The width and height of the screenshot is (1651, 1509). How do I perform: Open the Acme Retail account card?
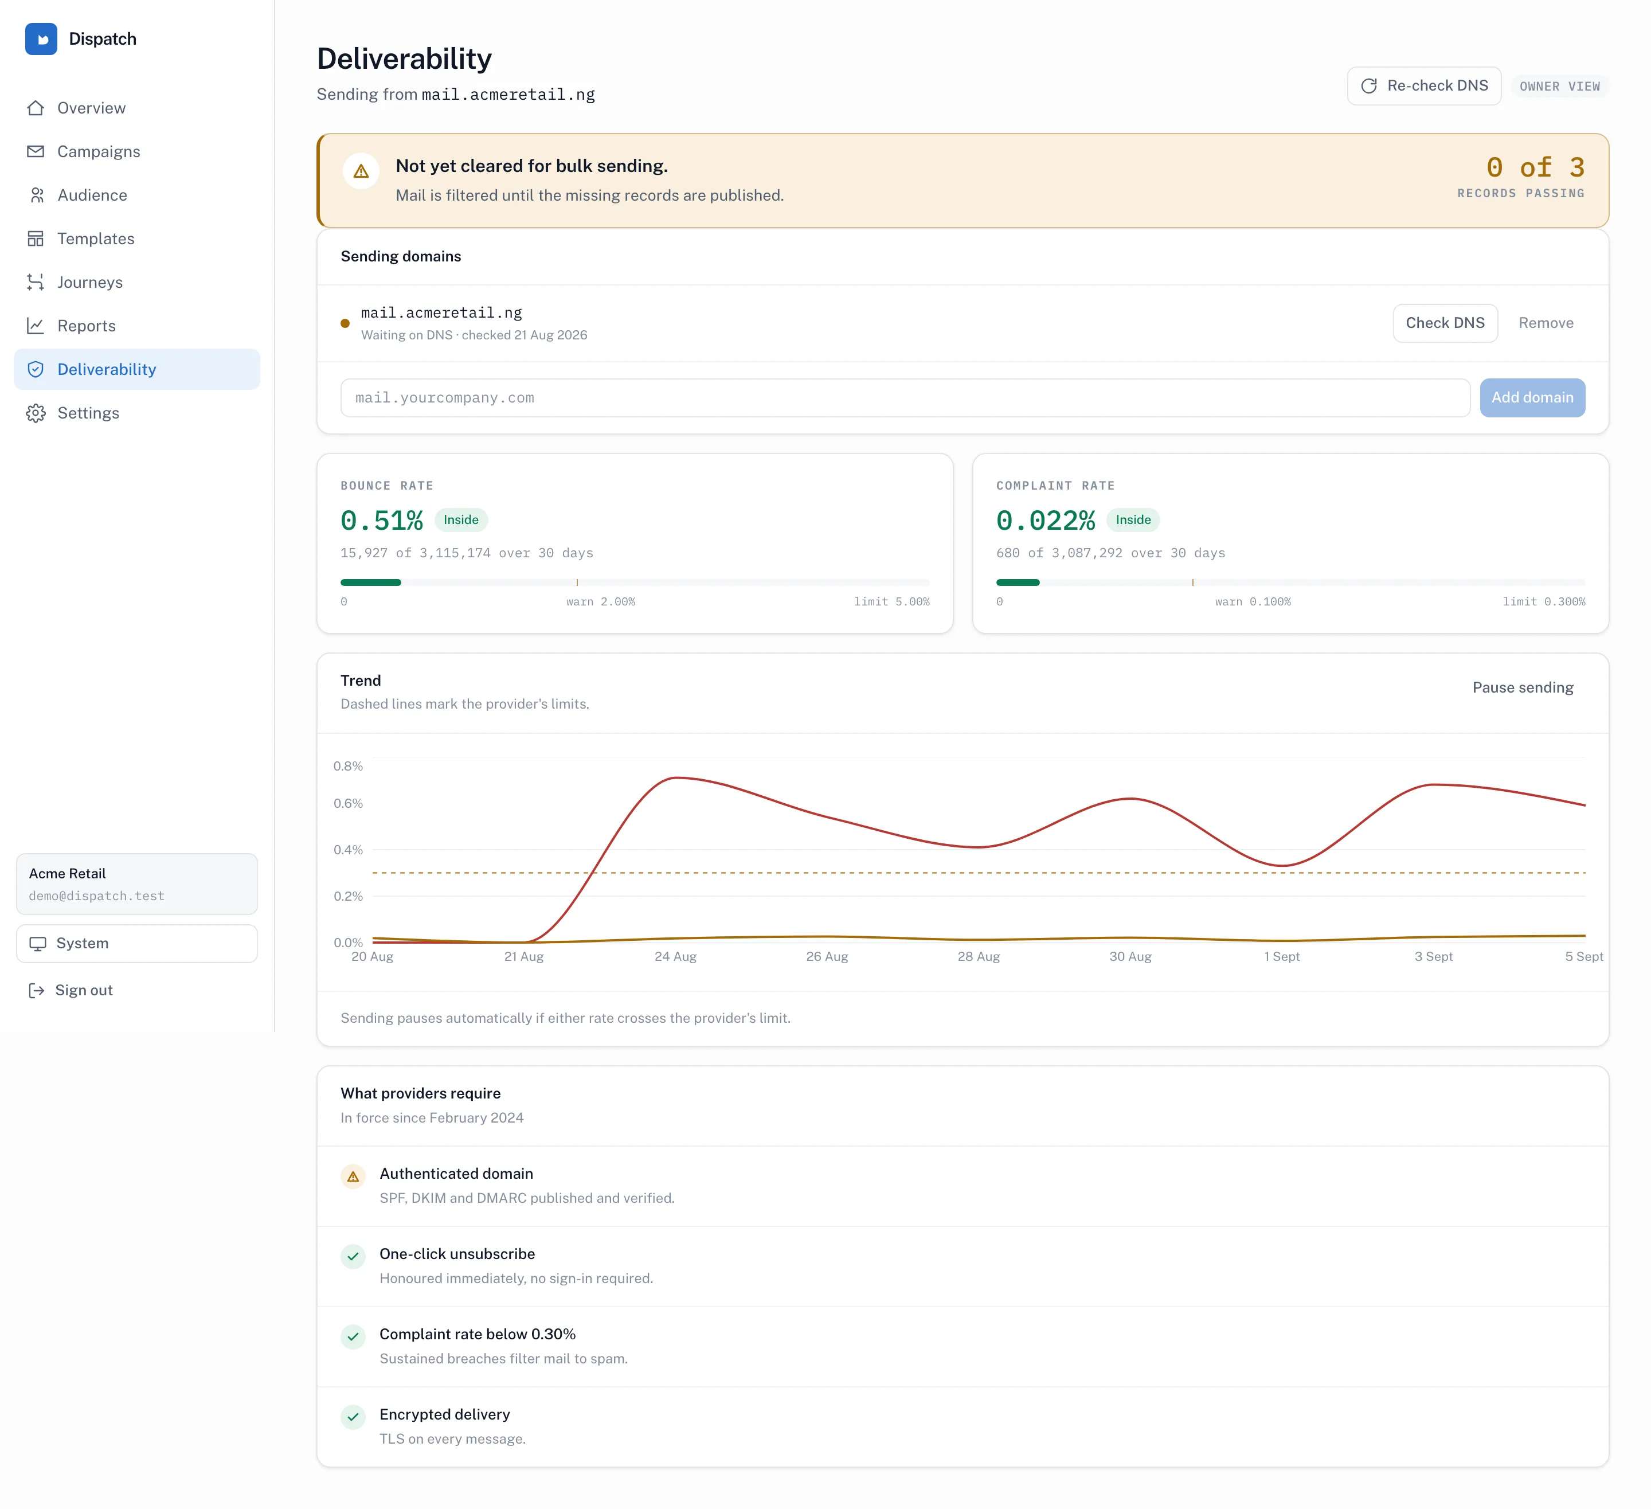tap(137, 884)
